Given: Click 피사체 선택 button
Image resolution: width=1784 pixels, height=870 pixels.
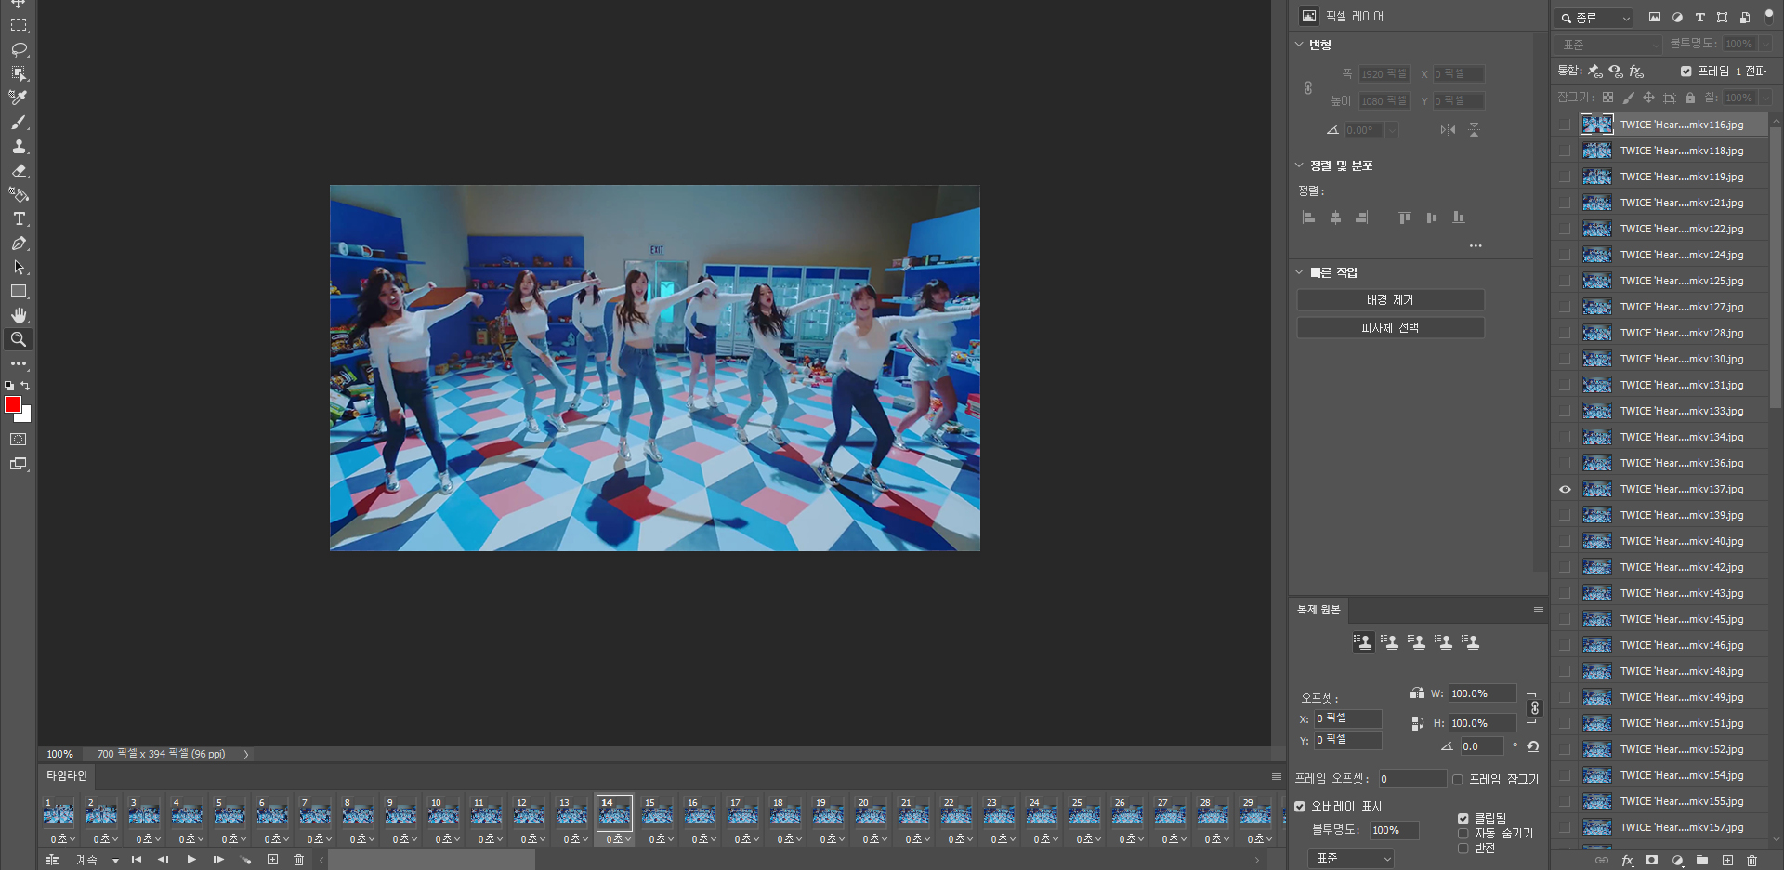Looking at the screenshot, I should (1390, 328).
